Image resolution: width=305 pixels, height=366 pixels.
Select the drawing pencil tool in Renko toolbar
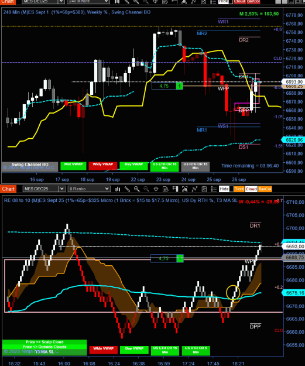[x=127, y=189]
